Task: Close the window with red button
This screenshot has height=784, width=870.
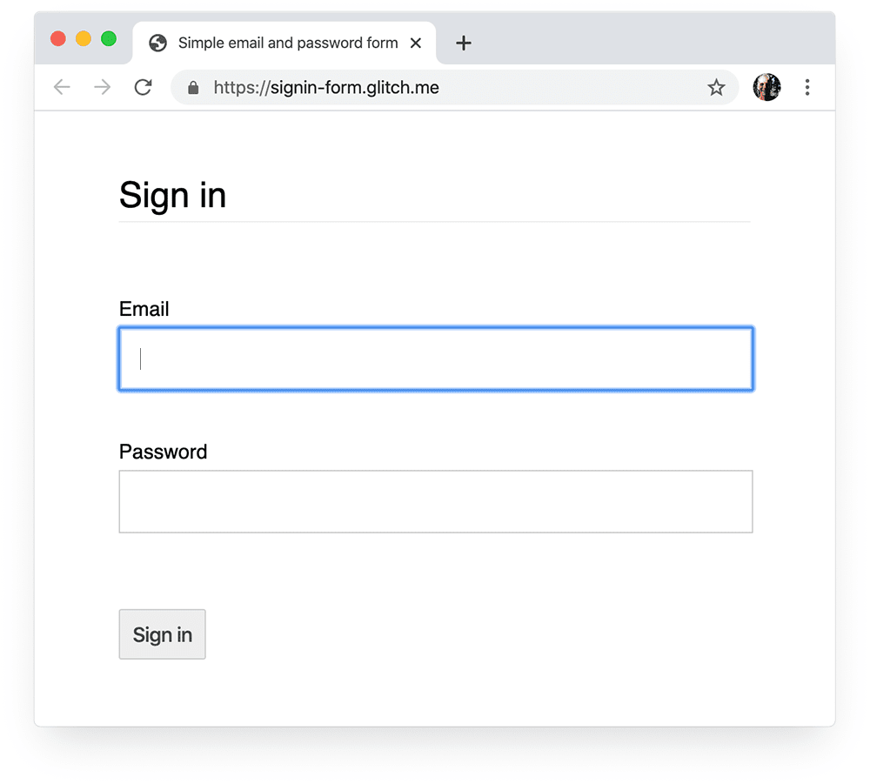Action: click(58, 38)
